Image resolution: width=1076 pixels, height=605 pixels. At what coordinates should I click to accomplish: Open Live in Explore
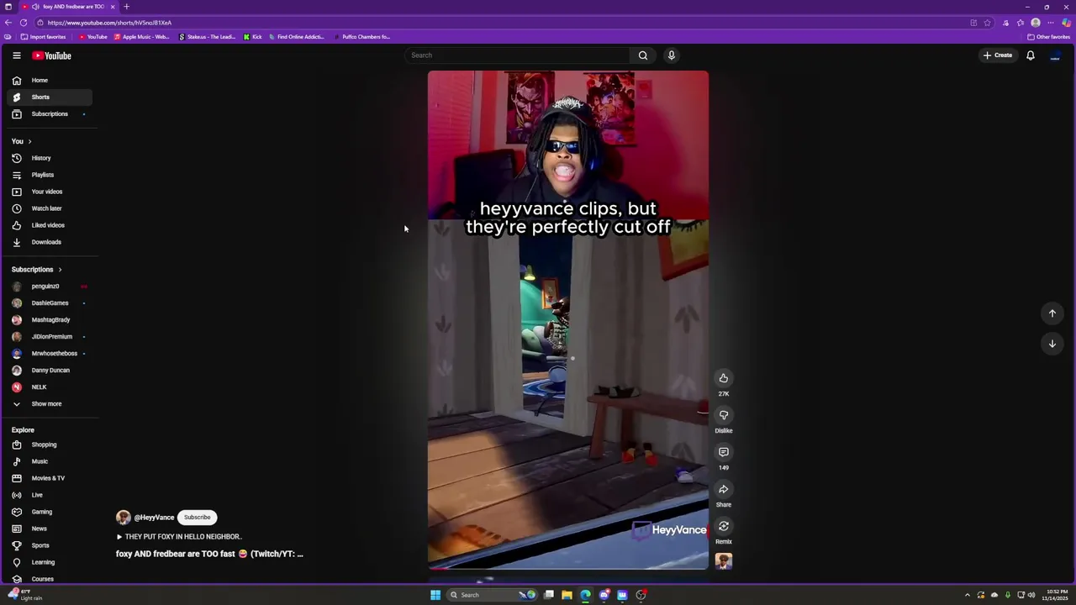[x=50, y=495]
